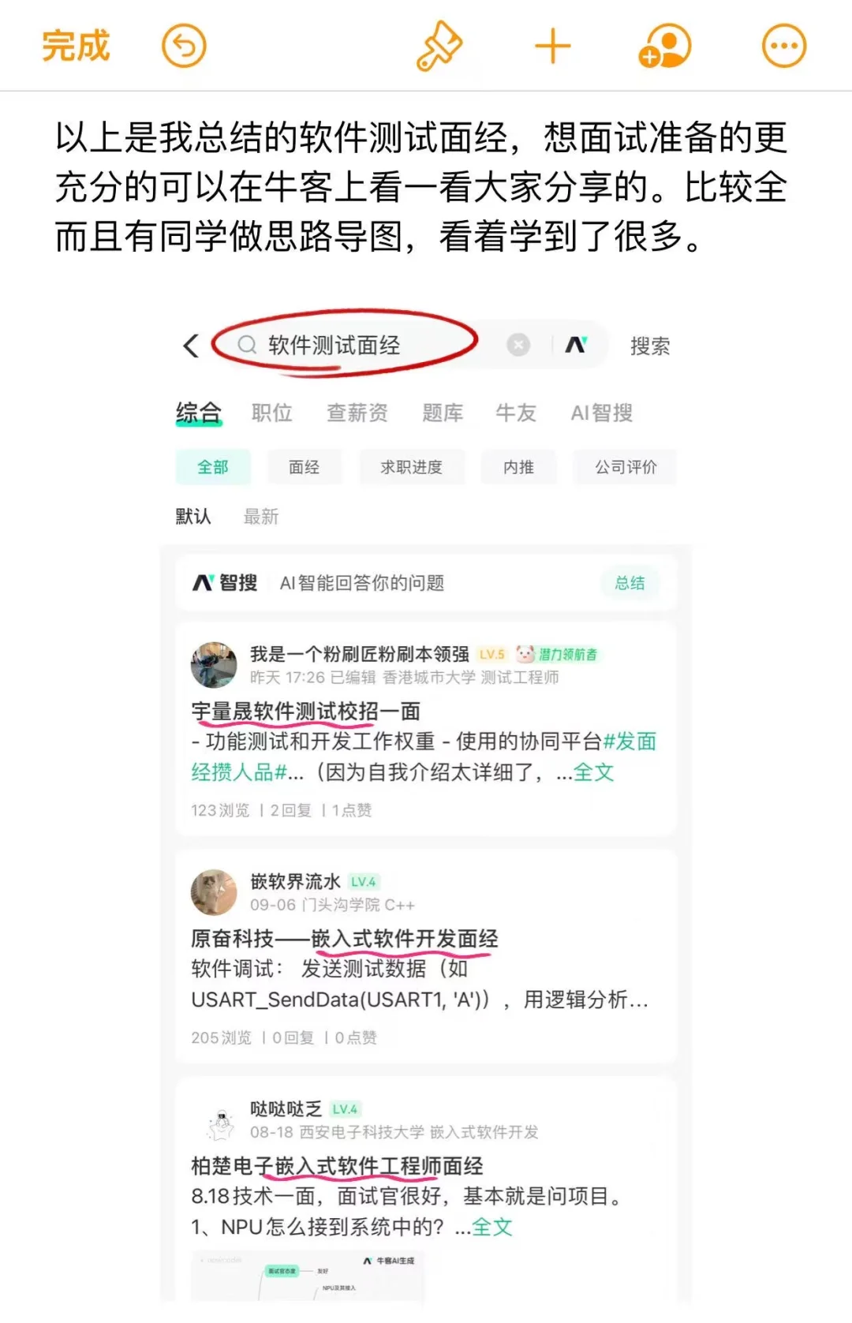Select the 面经 filter chip
Screen dimensions: 852x1323
point(305,467)
